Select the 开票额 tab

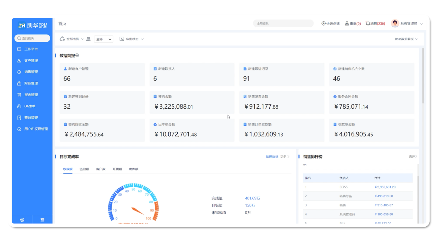click(x=117, y=169)
